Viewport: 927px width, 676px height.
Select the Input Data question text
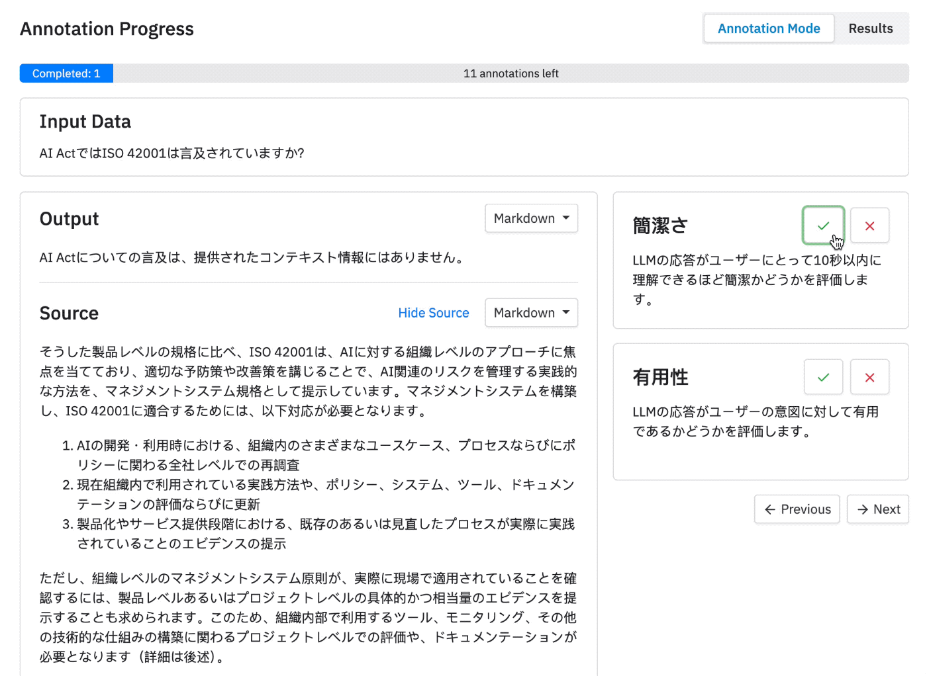(x=171, y=153)
